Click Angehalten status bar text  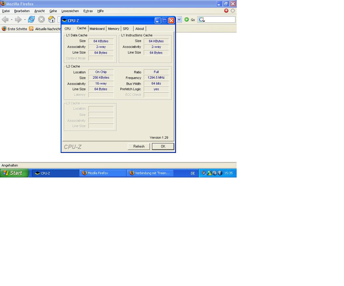[10, 165]
